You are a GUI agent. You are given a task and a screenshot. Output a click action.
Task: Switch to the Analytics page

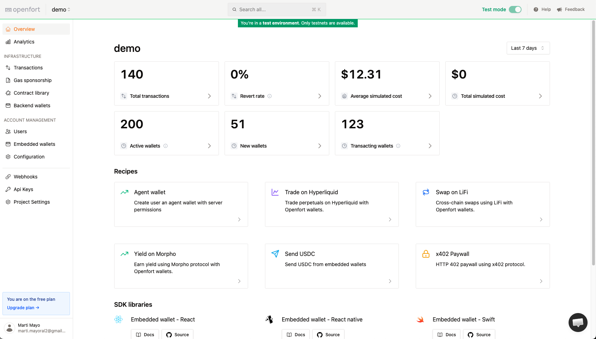(x=24, y=41)
